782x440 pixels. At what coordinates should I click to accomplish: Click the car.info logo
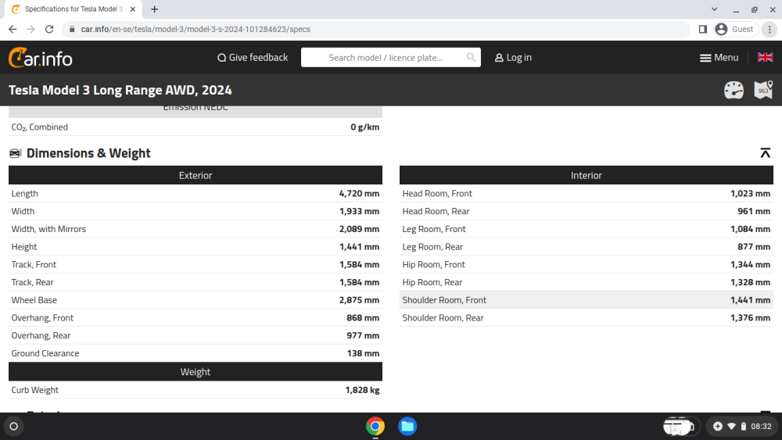tap(41, 58)
